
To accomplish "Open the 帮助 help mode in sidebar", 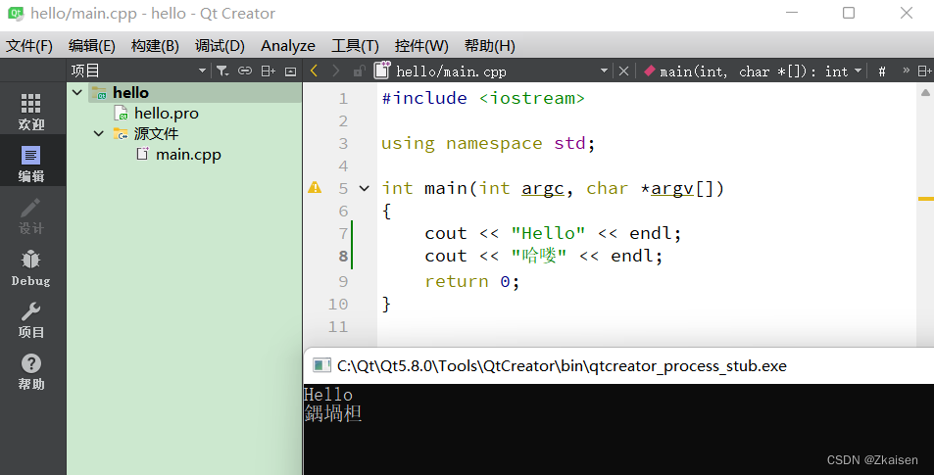I will (x=31, y=371).
